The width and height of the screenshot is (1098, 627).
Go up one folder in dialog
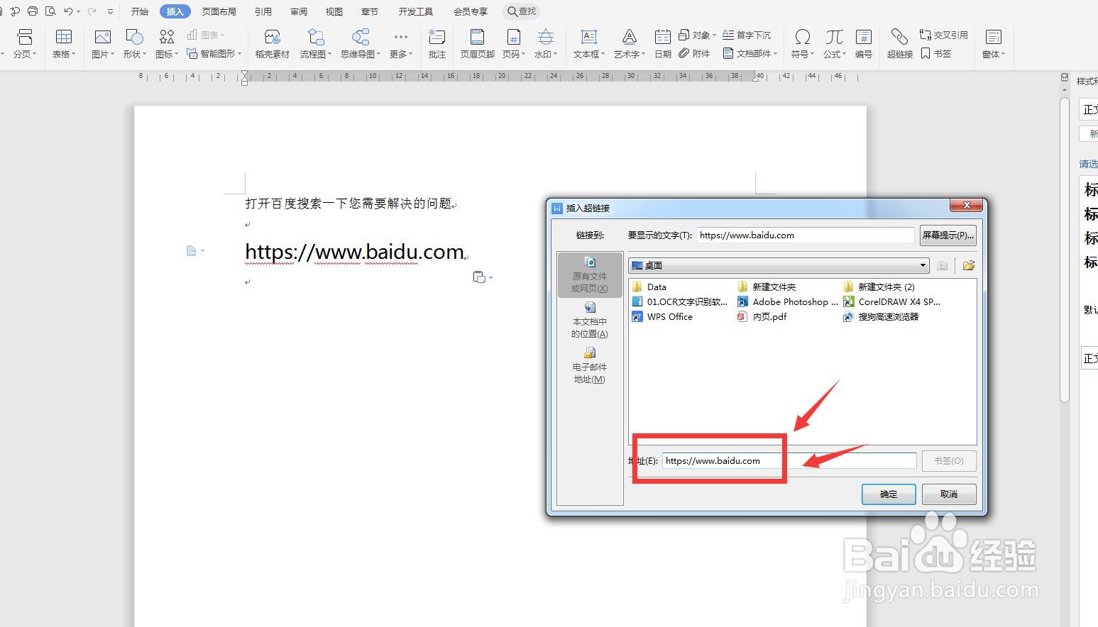point(942,265)
